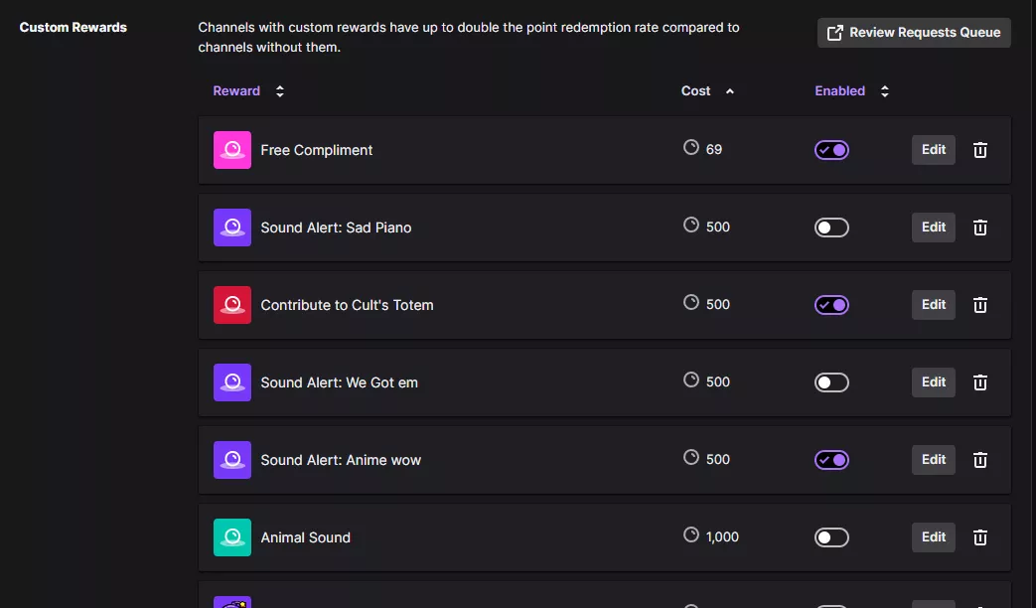The height and width of the screenshot is (608, 1036).
Task: Open the Review Requests Queue
Action: (x=914, y=33)
